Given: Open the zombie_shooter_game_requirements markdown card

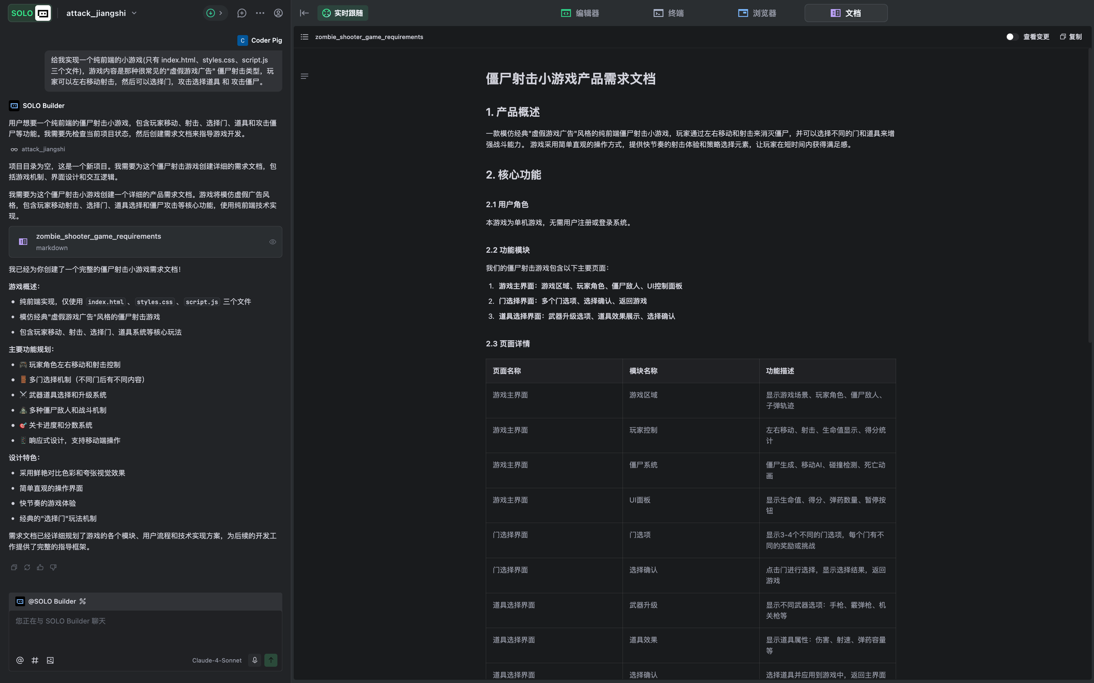Looking at the screenshot, I should coord(146,242).
